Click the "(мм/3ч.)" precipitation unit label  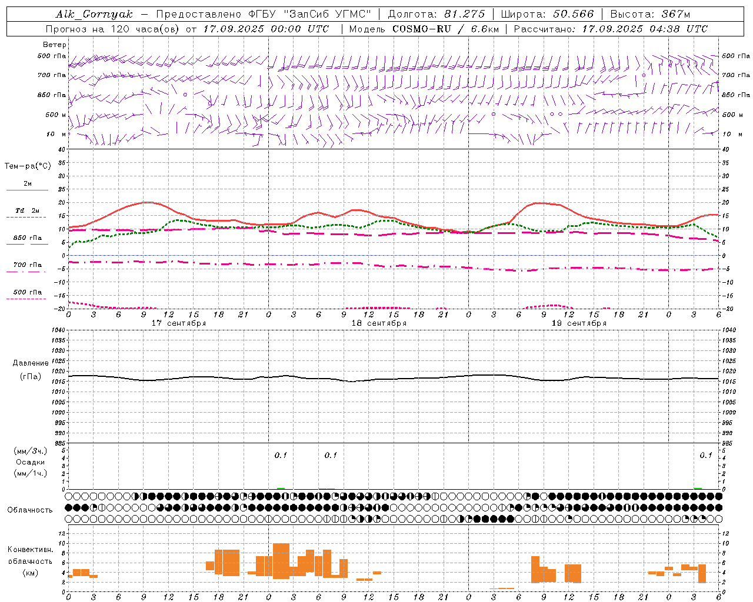[x=31, y=451]
